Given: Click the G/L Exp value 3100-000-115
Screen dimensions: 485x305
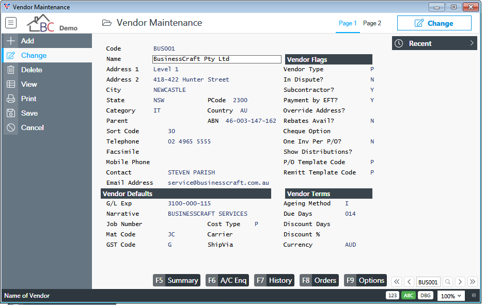Looking at the screenshot, I should click(189, 203).
